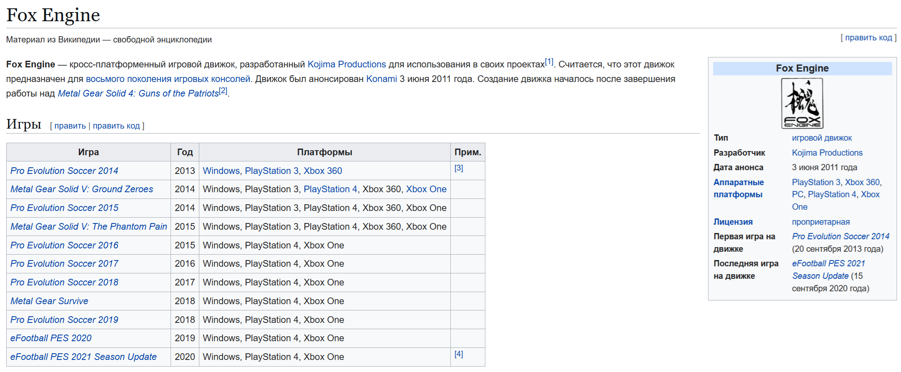Click the Fox Engine infobox header
Screen dimensions: 901x372
tap(802, 68)
